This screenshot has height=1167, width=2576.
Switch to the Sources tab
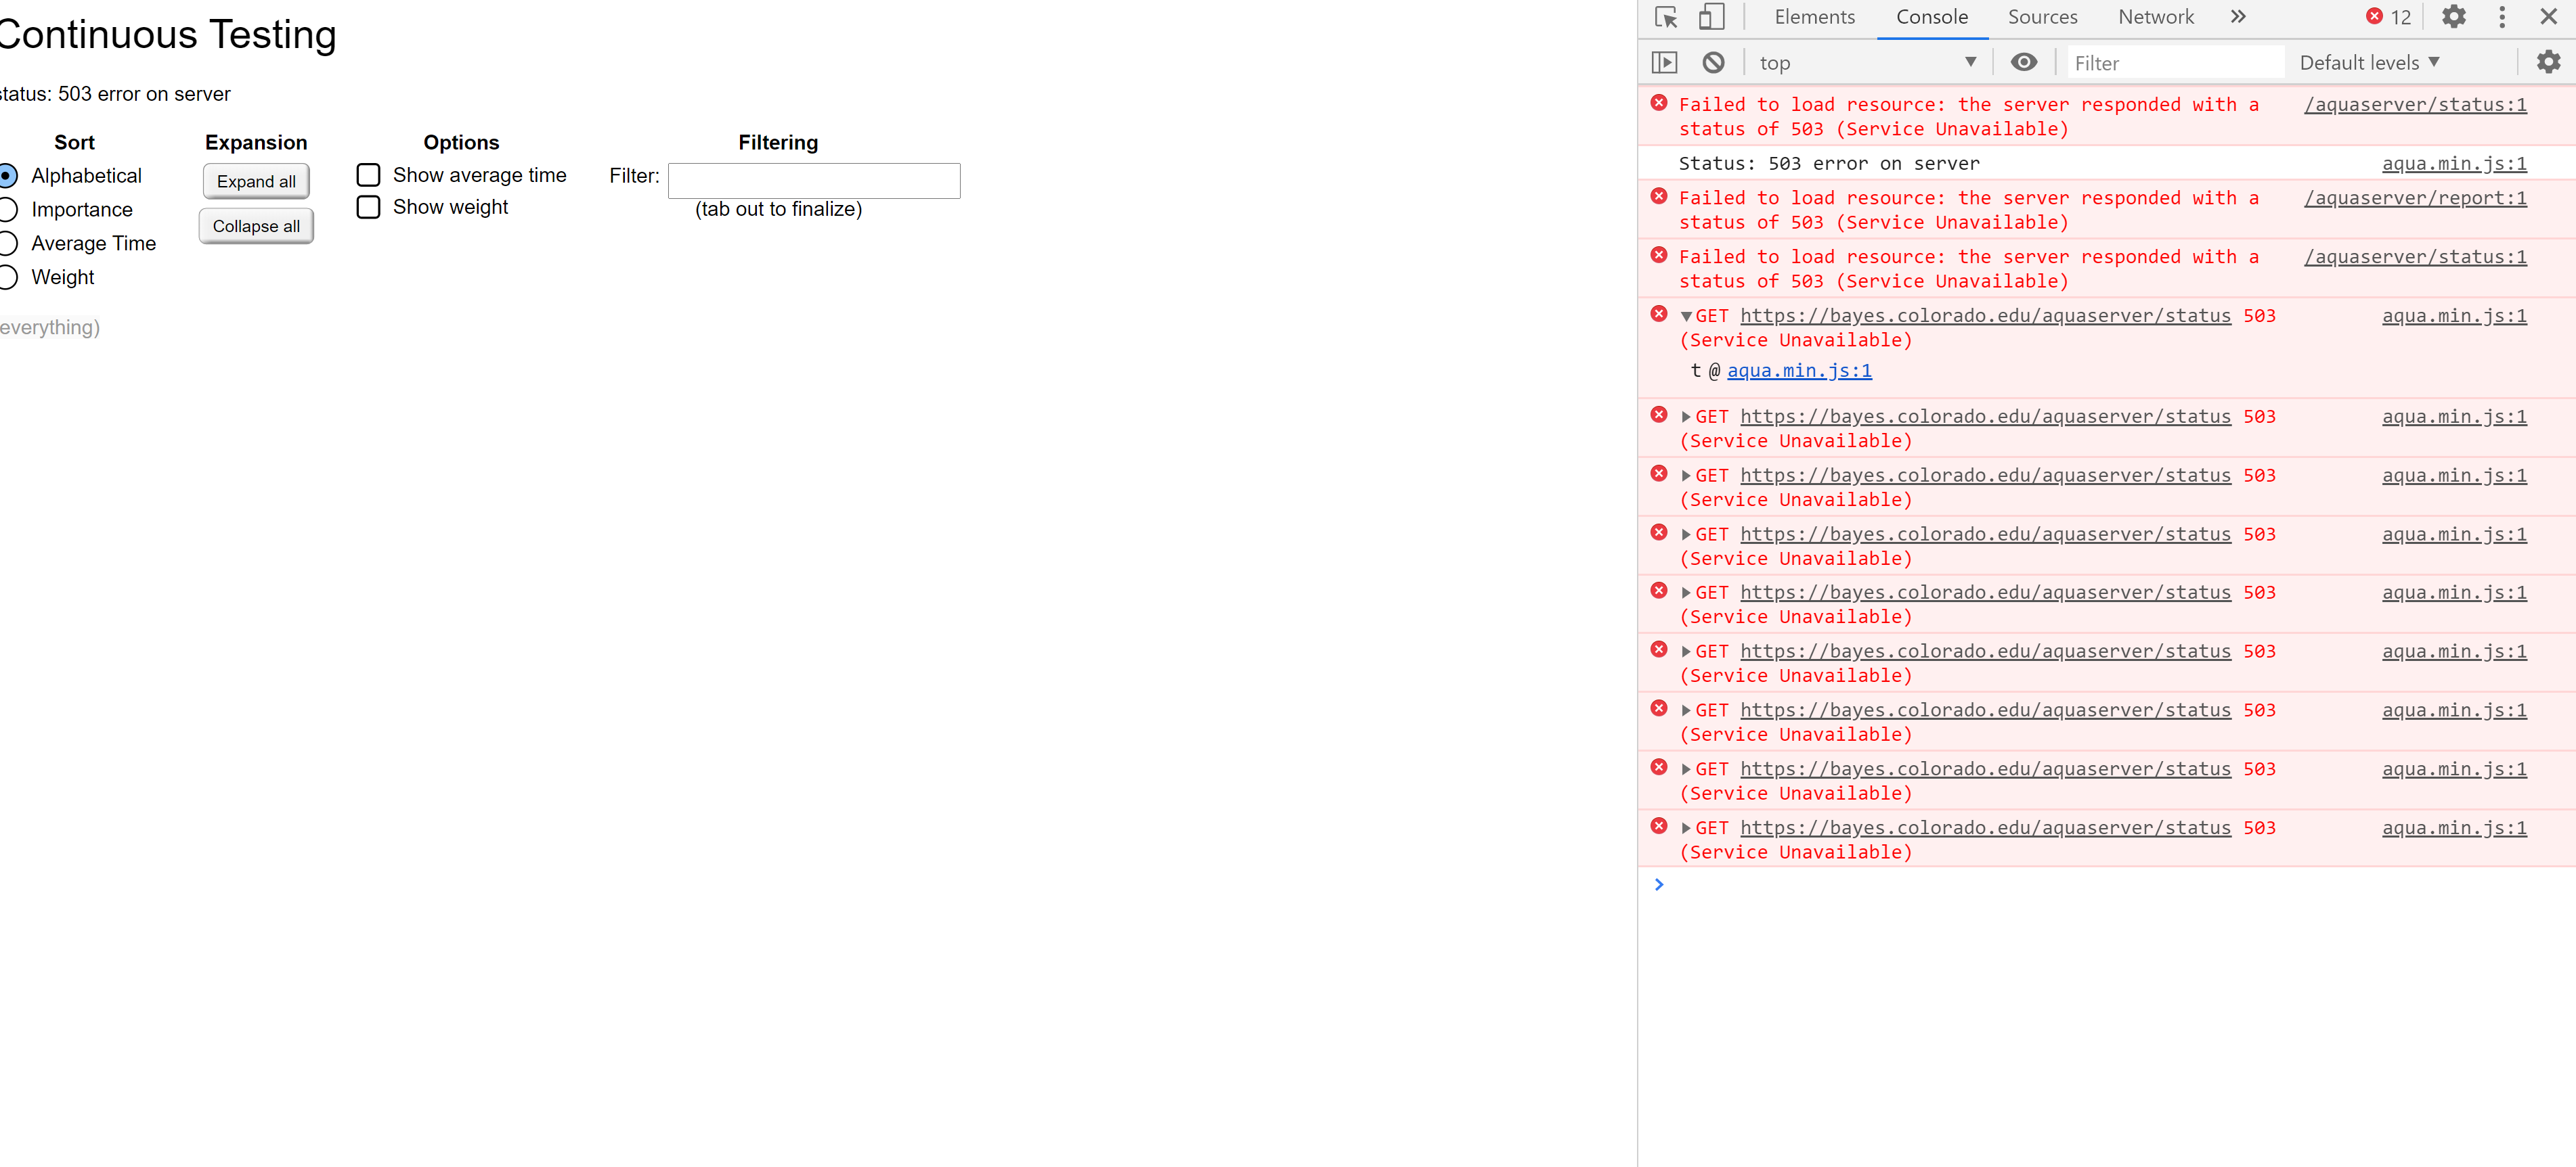[x=2042, y=17]
